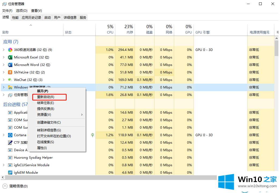Click the 294.4 MB memory cell
The image size is (280, 193).
[x=125, y=50]
